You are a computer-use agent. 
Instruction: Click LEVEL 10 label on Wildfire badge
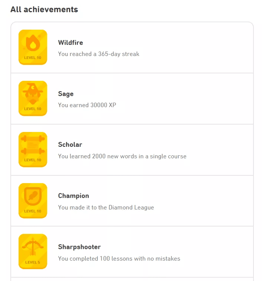coord(33,58)
